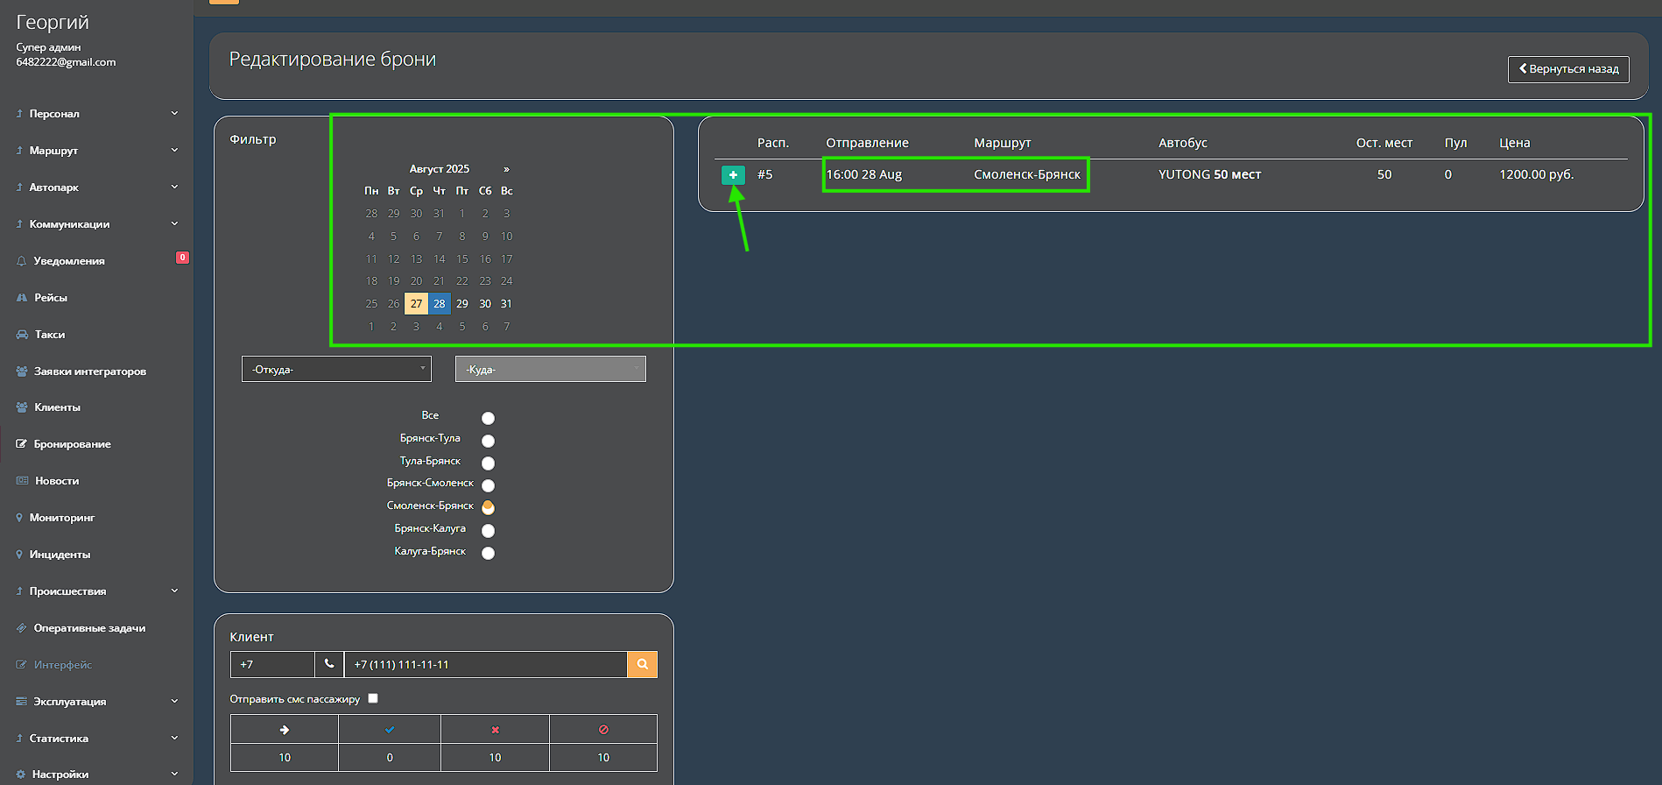Click the red banned-circle status icon
This screenshot has width=1662, height=785.
click(603, 730)
